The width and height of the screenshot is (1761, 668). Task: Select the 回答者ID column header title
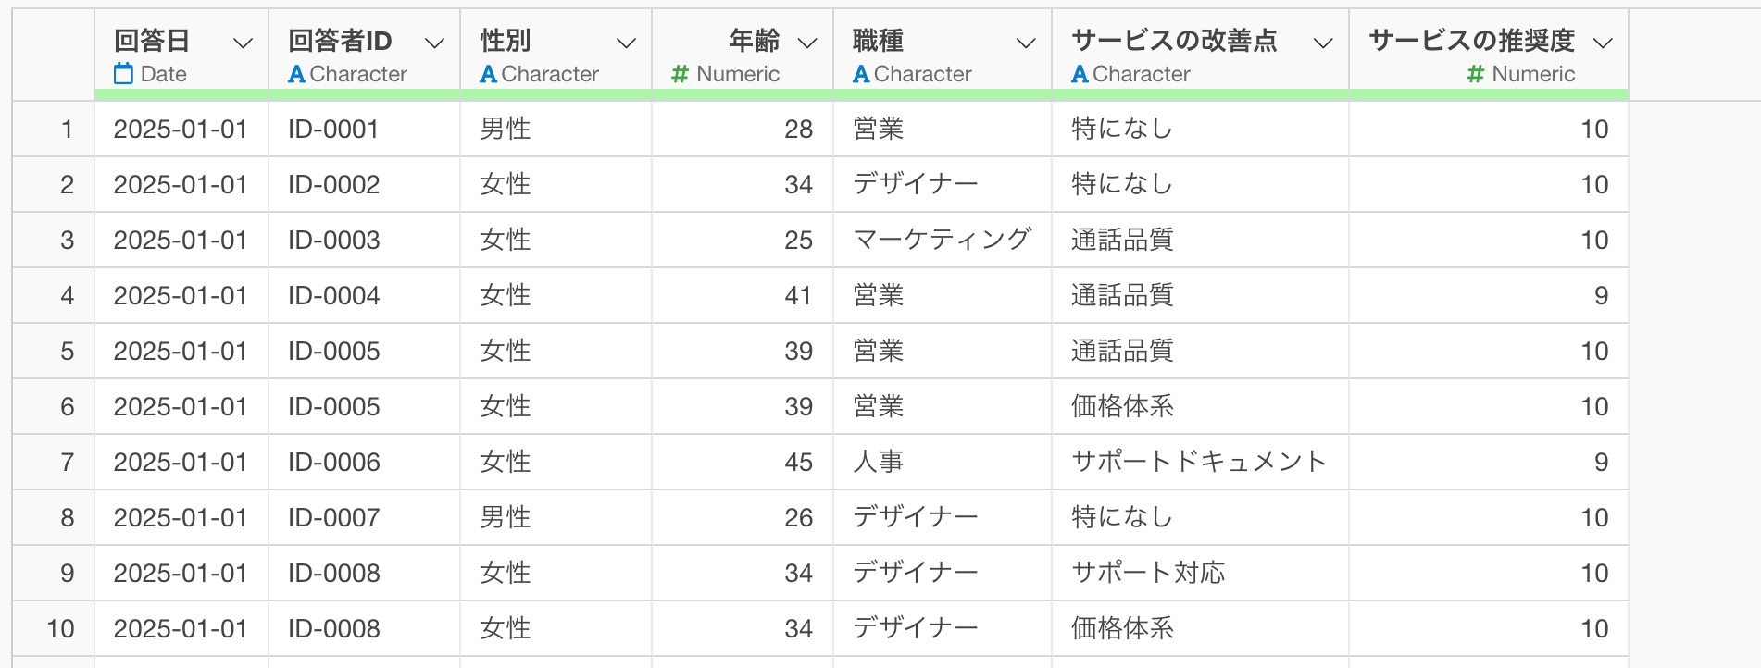[x=340, y=41]
